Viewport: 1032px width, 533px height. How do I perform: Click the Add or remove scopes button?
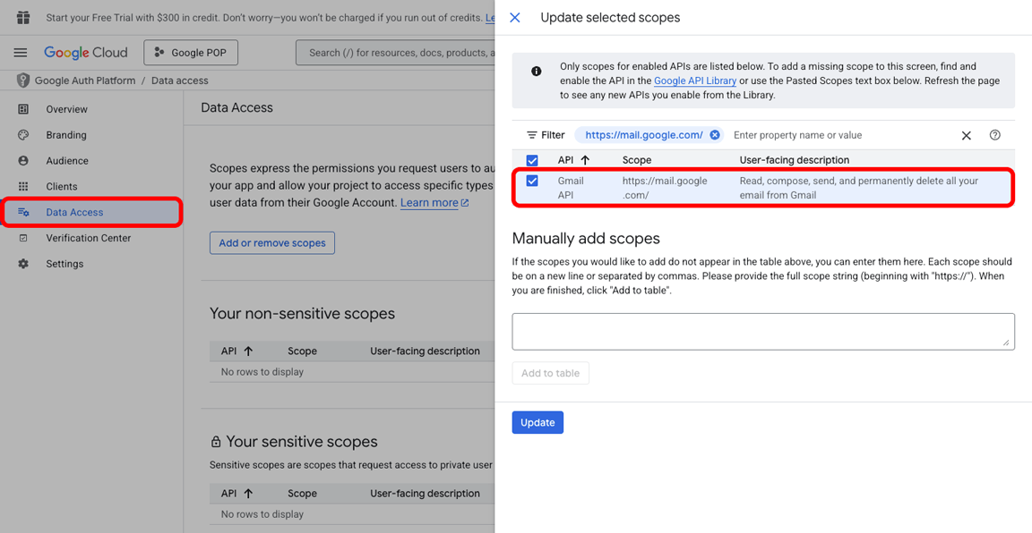point(271,242)
